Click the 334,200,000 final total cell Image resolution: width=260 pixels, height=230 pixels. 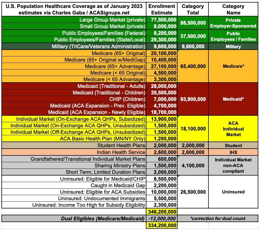click(x=162, y=225)
